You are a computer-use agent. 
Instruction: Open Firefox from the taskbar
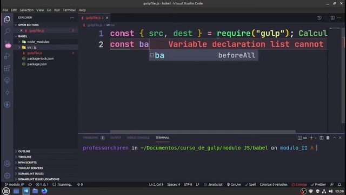(44, 191)
